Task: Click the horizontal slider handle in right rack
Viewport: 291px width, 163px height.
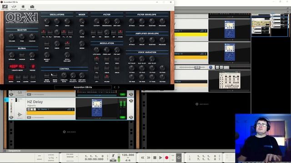Action: coord(197,67)
